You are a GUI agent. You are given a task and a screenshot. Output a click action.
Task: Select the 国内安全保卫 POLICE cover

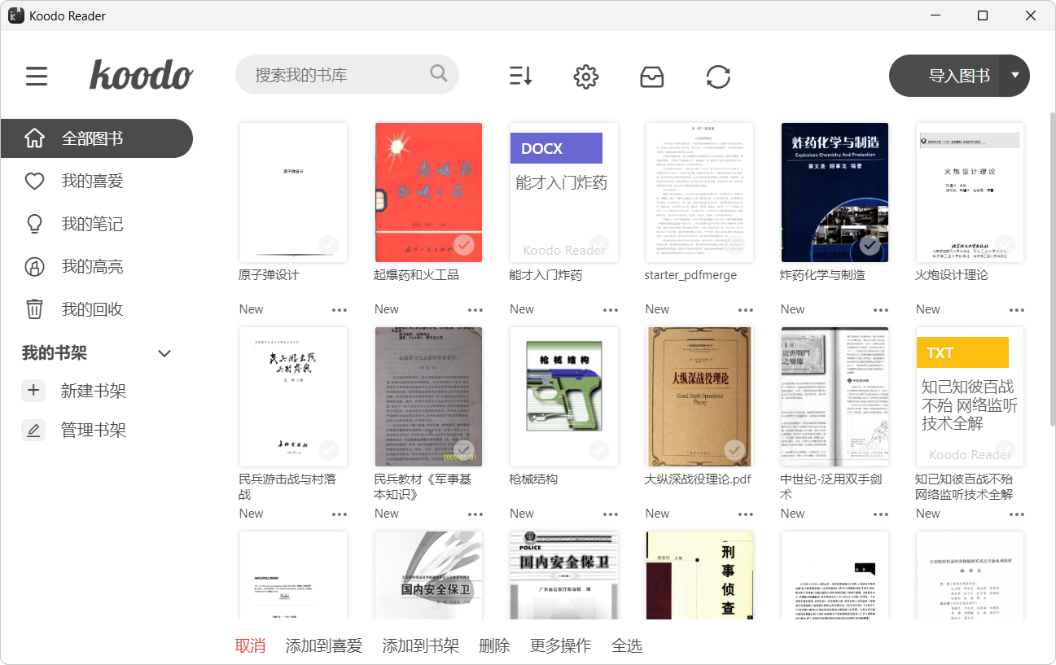[x=563, y=575]
